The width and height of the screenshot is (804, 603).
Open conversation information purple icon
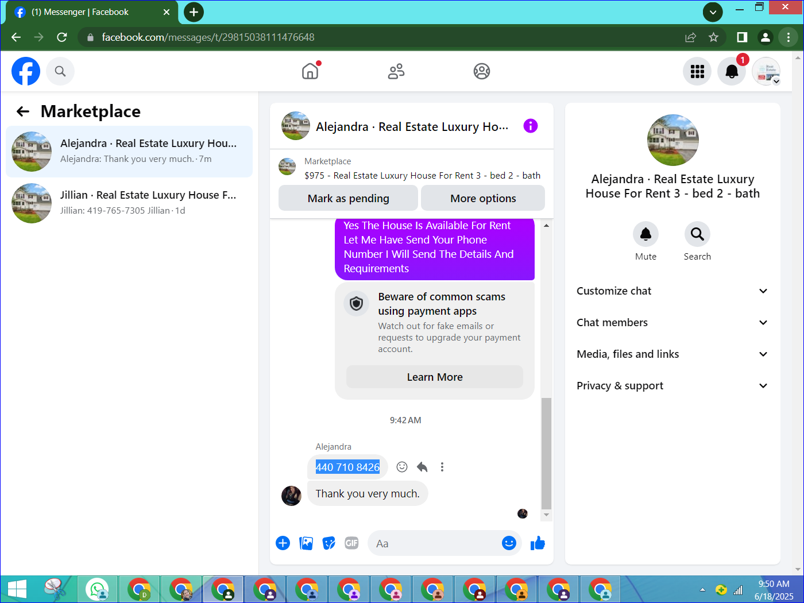531,126
